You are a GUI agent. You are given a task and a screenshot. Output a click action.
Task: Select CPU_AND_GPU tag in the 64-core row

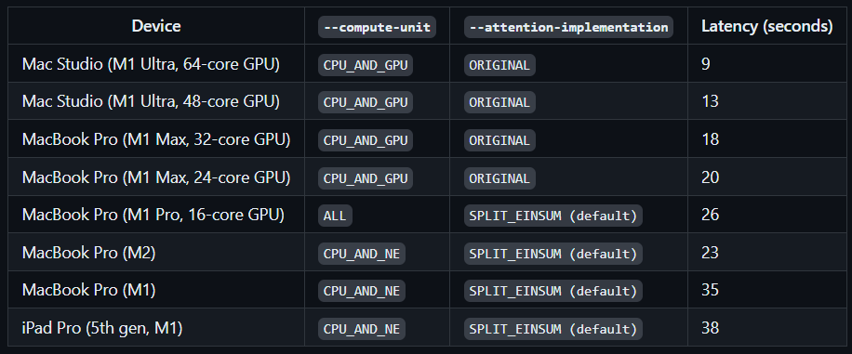tap(366, 65)
